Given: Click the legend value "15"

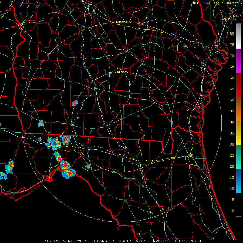Looking at the screenshot, I should click(232, 177).
